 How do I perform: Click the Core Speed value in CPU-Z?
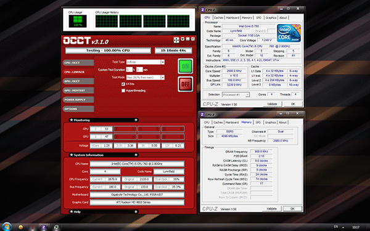point(234,71)
